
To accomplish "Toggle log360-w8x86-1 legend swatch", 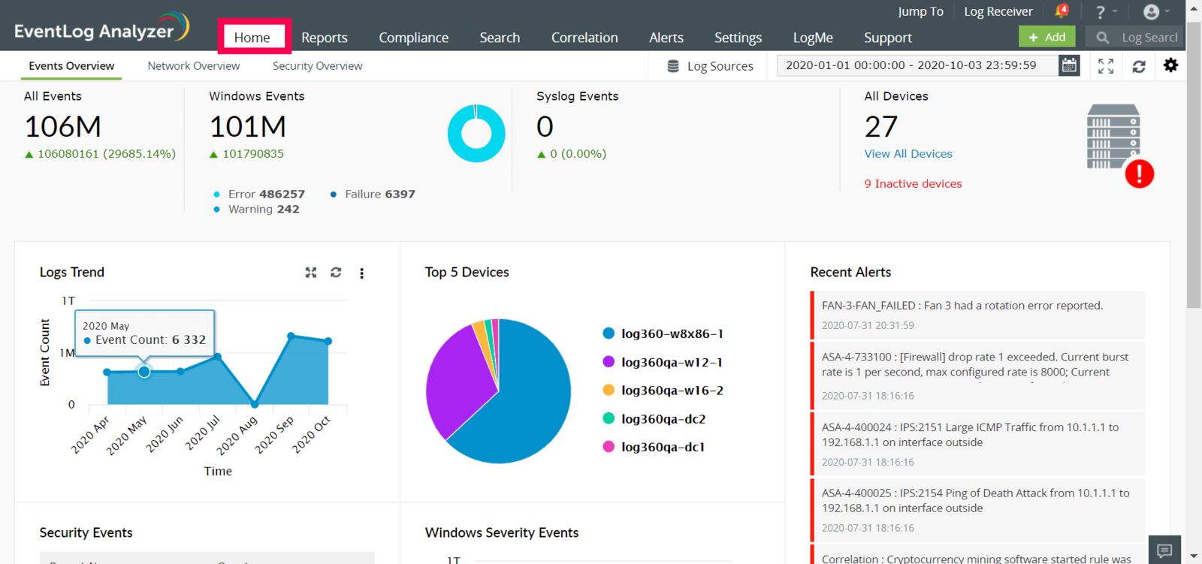I will (609, 333).
